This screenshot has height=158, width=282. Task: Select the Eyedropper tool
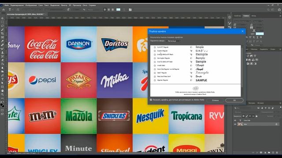tap(2, 41)
